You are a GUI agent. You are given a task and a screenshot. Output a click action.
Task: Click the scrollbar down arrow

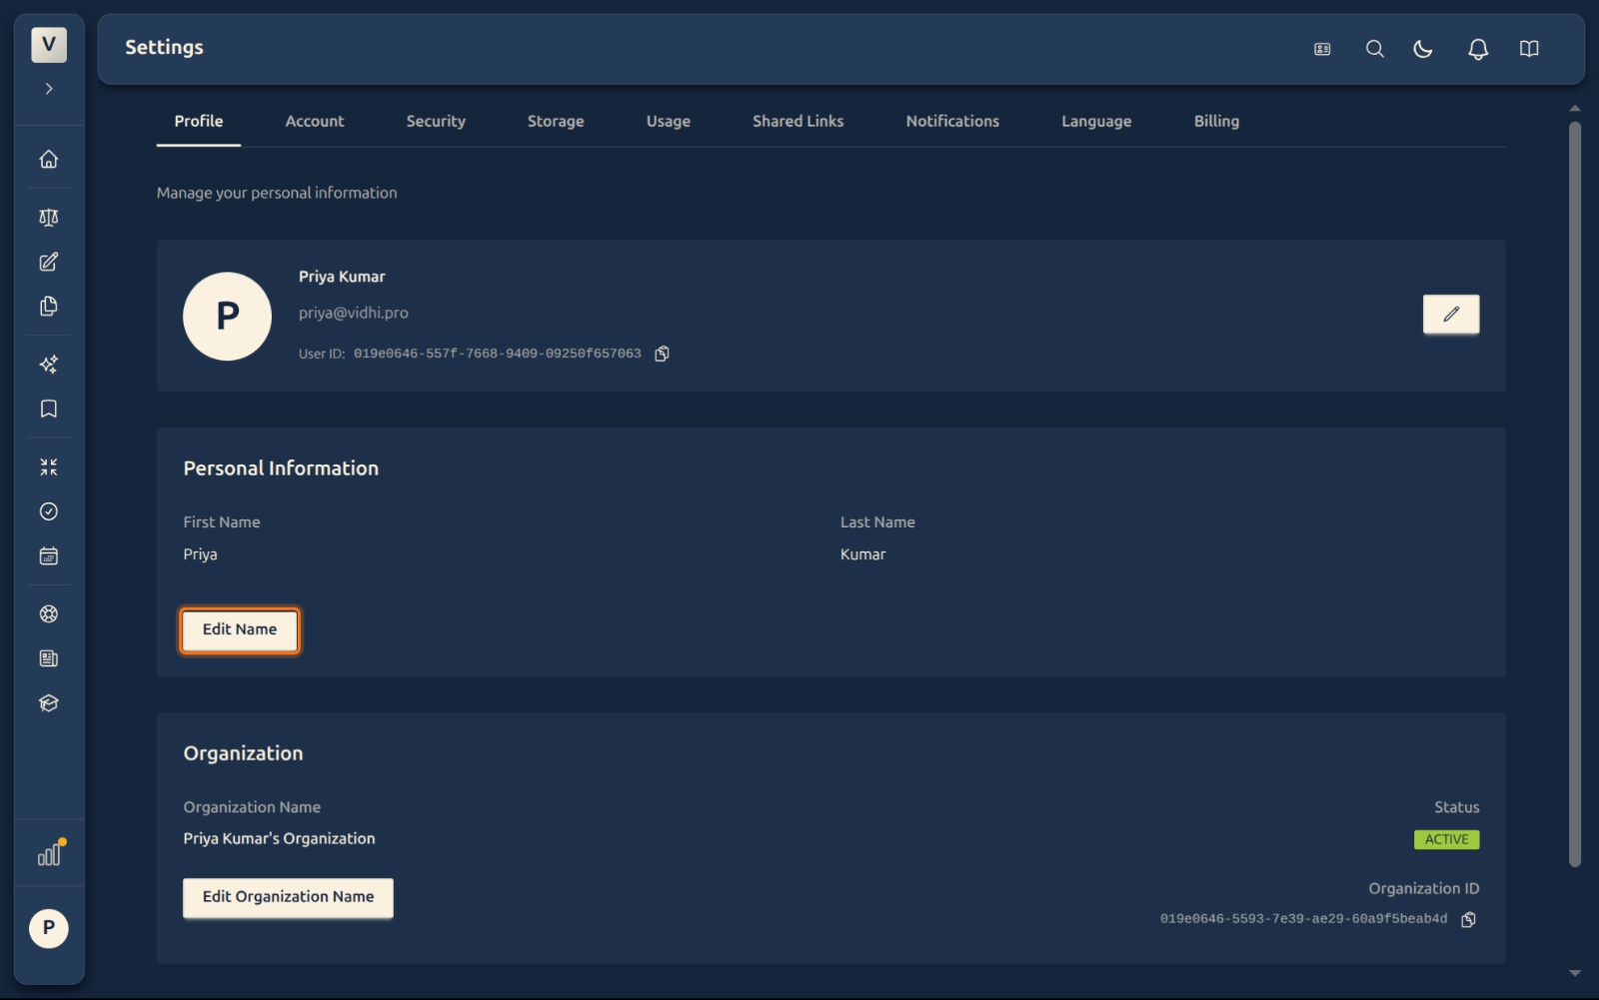click(x=1575, y=973)
